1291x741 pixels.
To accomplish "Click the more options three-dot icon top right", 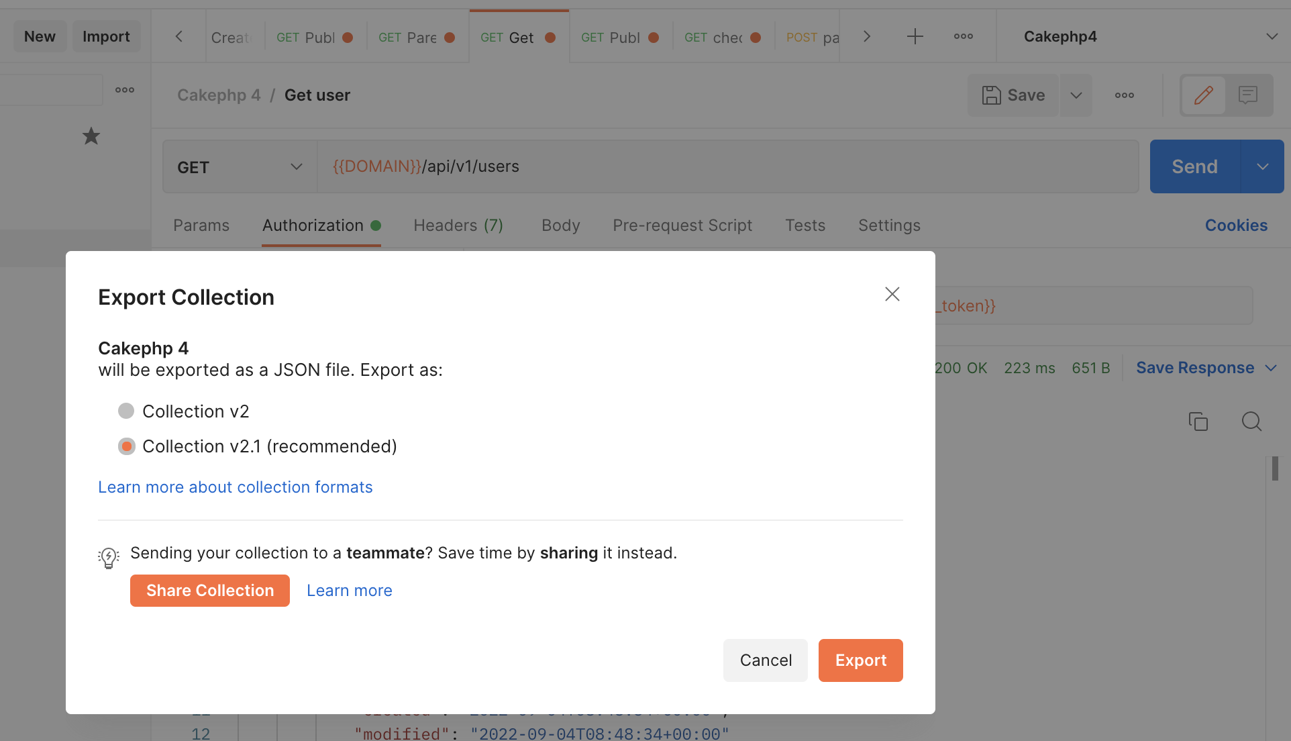I will click(x=963, y=36).
